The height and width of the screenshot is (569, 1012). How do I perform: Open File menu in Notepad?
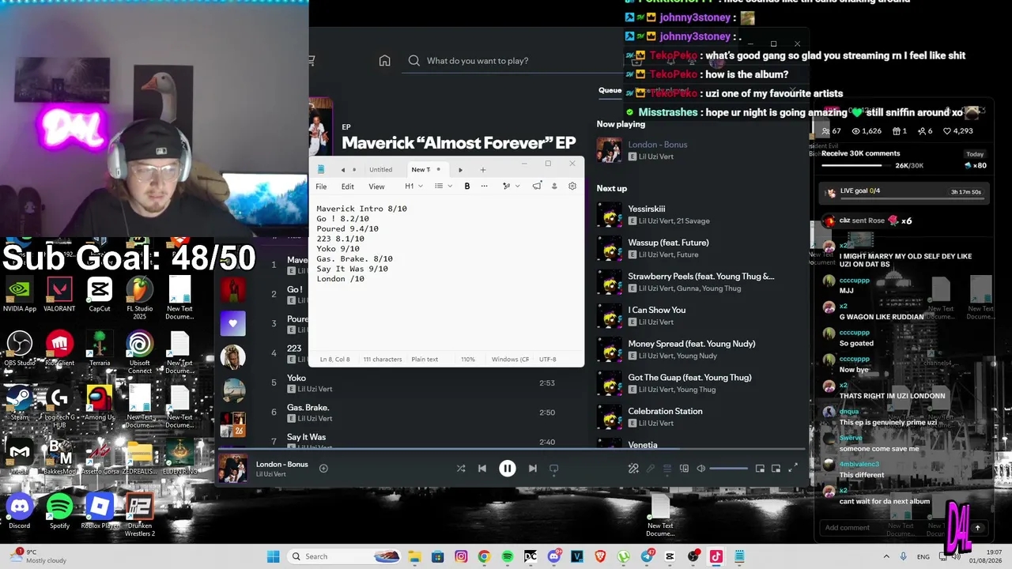point(321,187)
